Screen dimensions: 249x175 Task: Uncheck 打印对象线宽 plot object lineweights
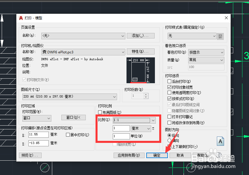(170, 87)
